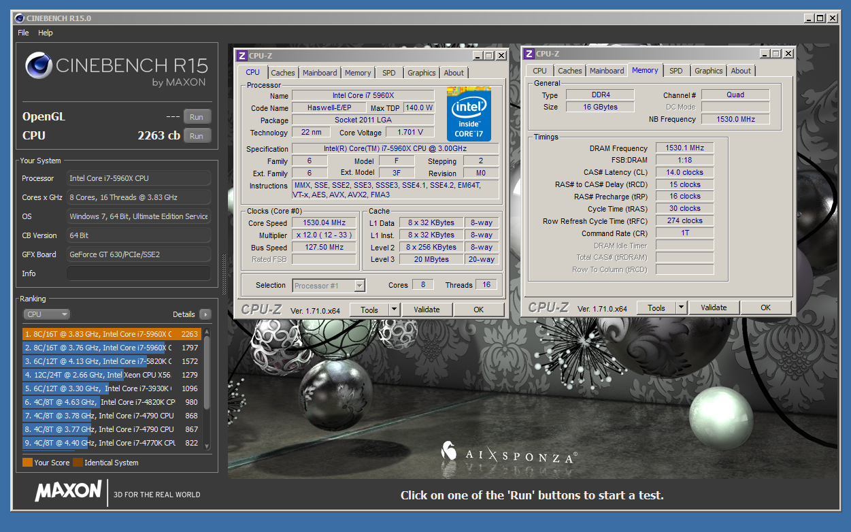The width and height of the screenshot is (851, 532).
Task: Open the Help menu
Action: pyautogui.click(x=45, y=33)
